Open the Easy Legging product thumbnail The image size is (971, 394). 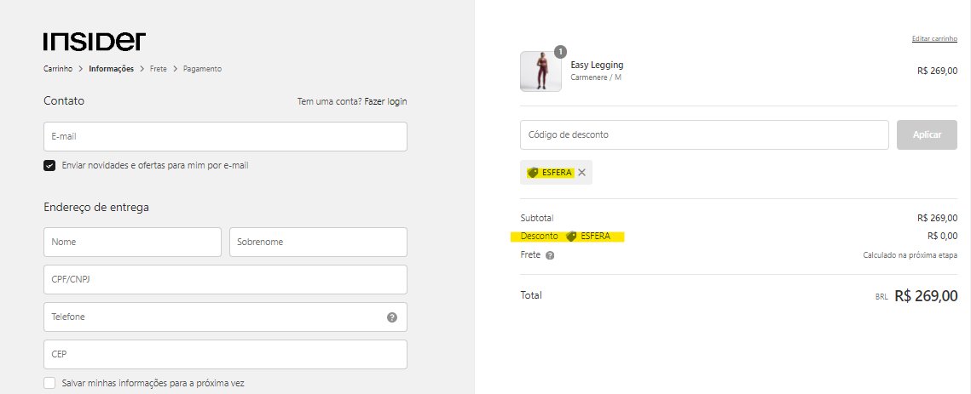point(540,71)
